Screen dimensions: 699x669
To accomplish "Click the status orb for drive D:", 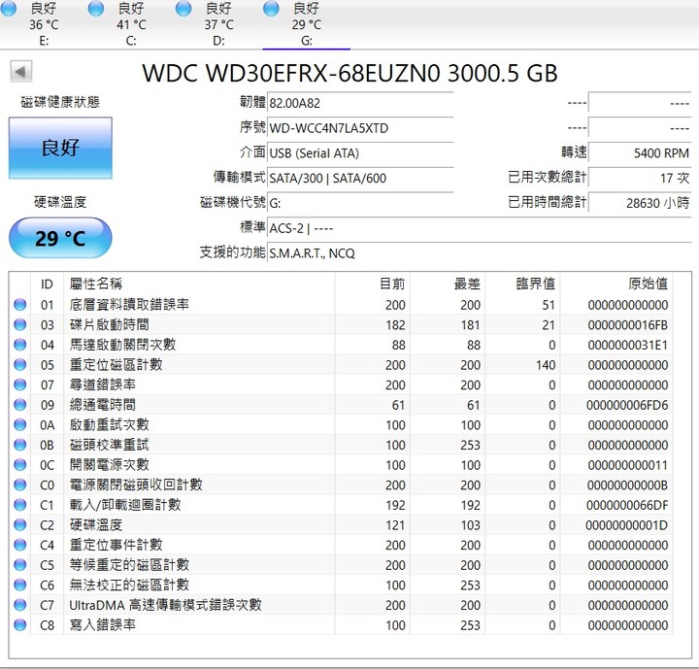I will (183, 9).
